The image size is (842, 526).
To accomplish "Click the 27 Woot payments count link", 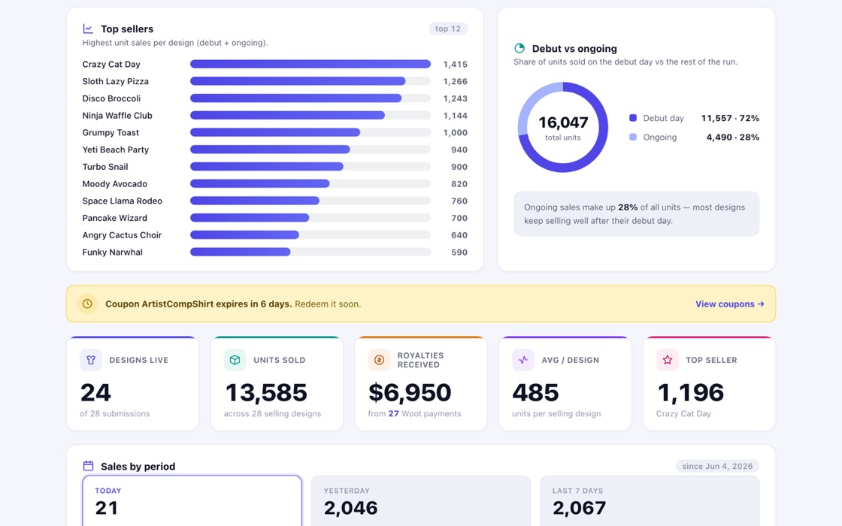I will (x=394, y=413).
